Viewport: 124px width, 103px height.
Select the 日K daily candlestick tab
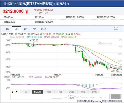[17, 29]
